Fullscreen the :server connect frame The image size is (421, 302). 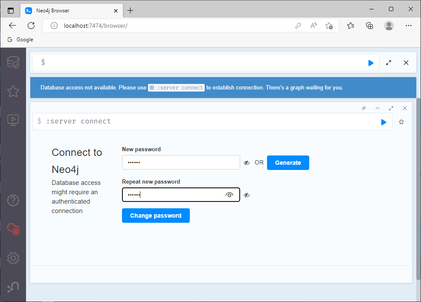click(x=391, y=108)
